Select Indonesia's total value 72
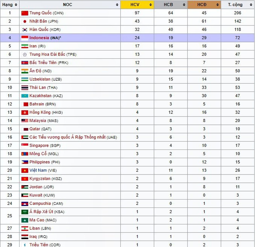 click(237, 38)
